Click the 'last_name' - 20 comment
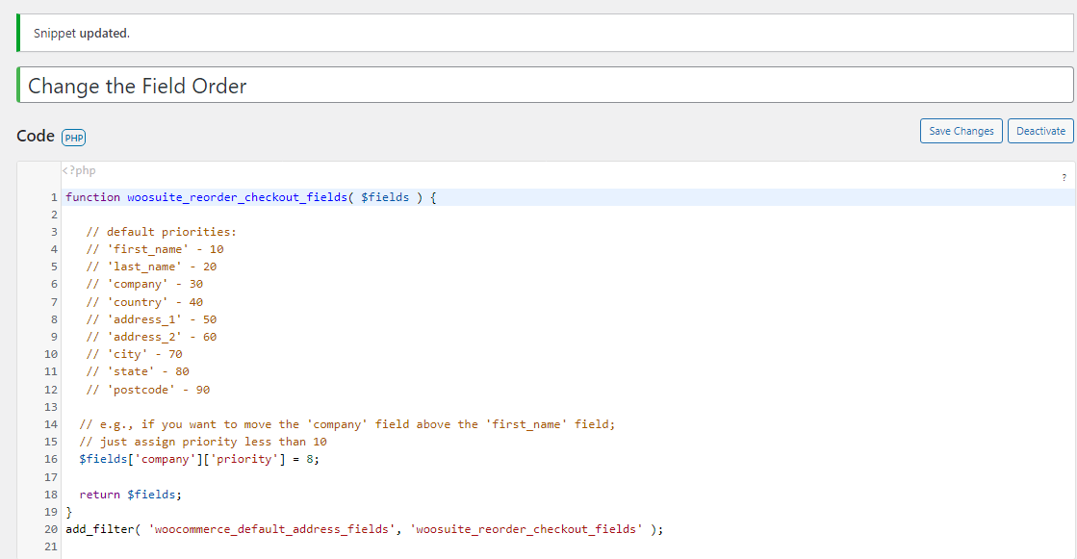 pyautogui.click(x=152, y=267)
